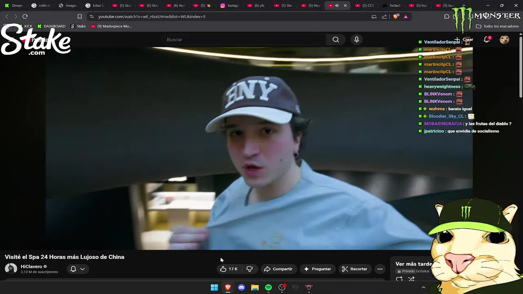
Task: Open File Explorer from taskbar
Action: click(255, 287)
